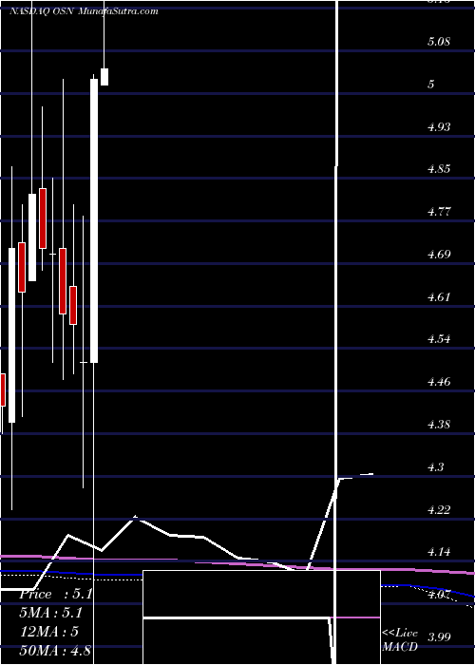Screen dimensions: 475x665
Task: Click the 4.61 price axis label
Action: 439,296
